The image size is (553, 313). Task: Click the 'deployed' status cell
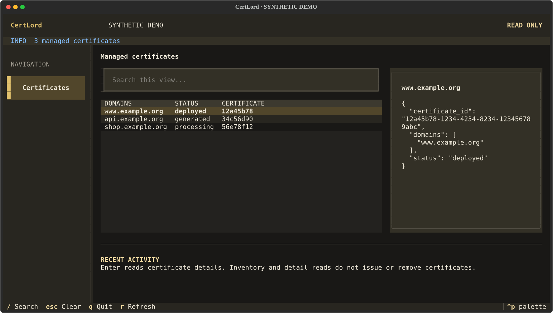point(190,111)
